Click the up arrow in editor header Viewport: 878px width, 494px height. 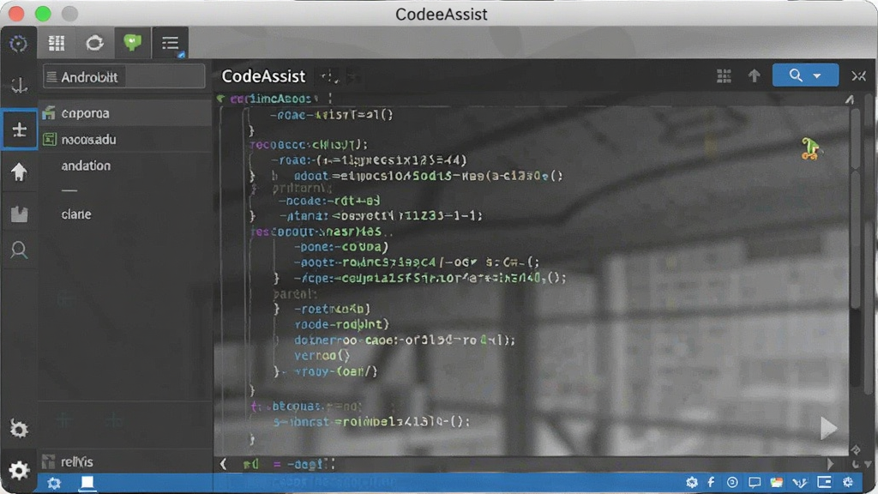pos(755,75)
